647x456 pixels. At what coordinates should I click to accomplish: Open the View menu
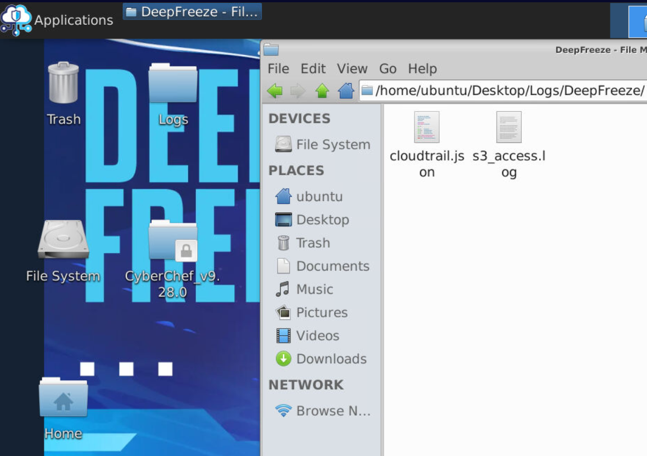(352, 69)
